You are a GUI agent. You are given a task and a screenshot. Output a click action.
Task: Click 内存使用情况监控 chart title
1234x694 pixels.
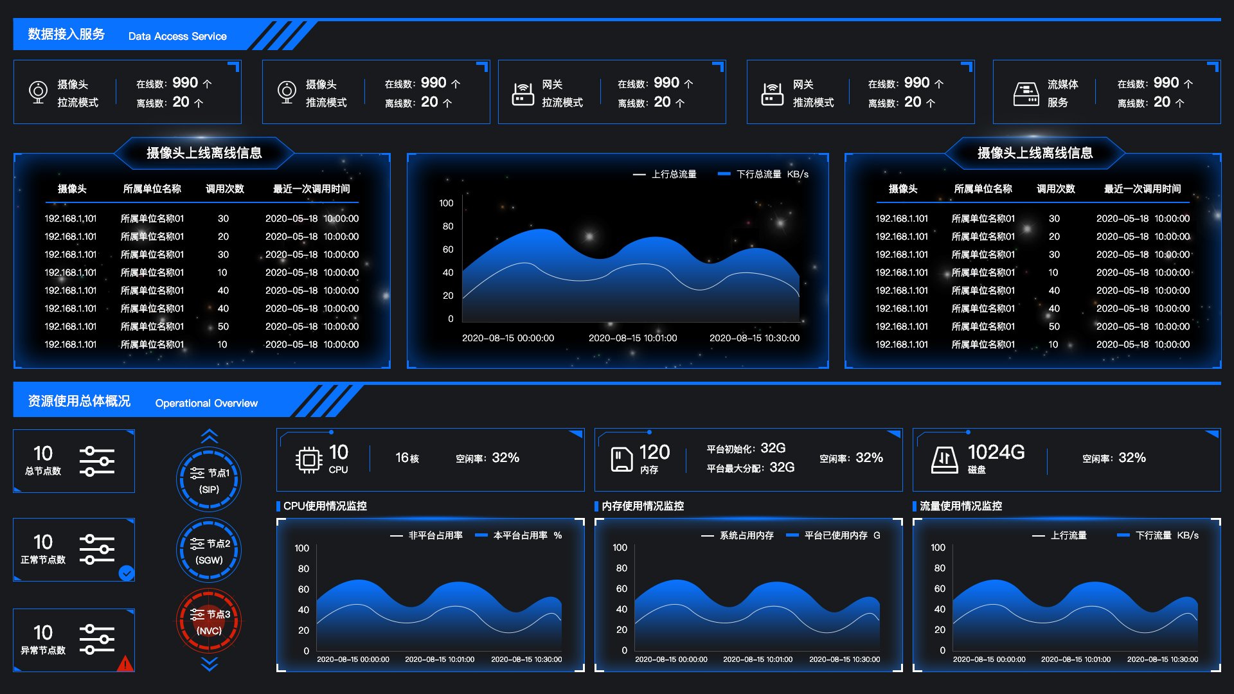[643, 506]
